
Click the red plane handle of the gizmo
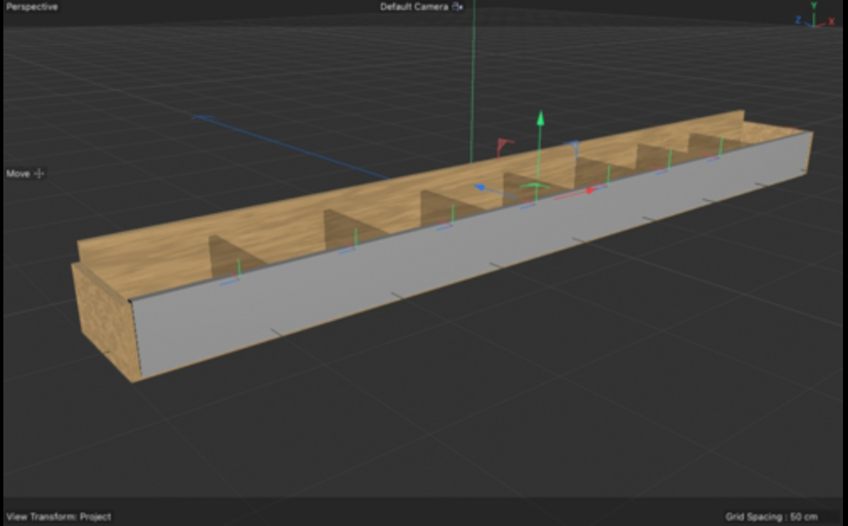(x=504, y=145)
